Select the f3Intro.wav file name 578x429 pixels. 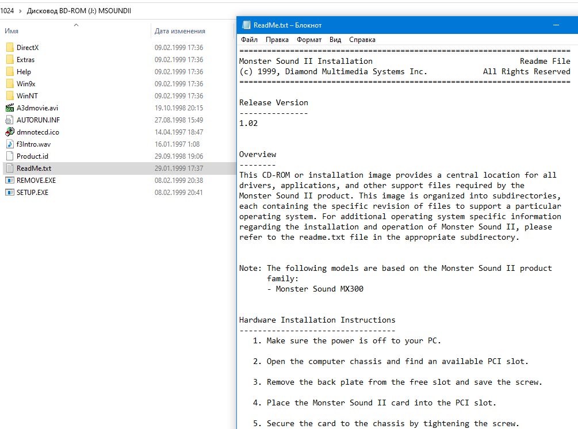(x=33, y=144)
